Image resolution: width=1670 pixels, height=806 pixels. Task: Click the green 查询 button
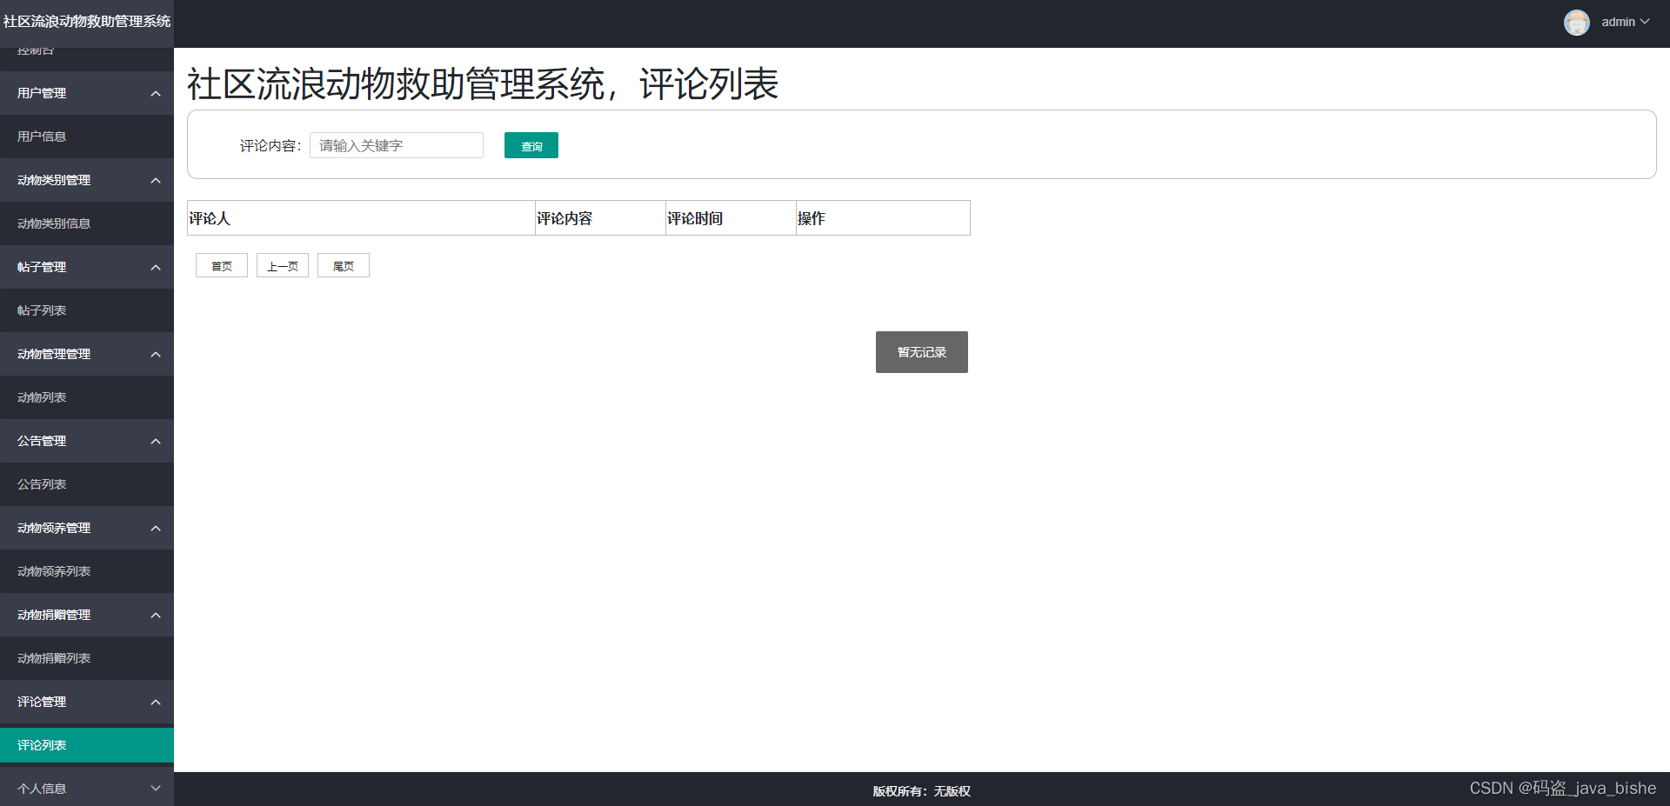[531, 145]
